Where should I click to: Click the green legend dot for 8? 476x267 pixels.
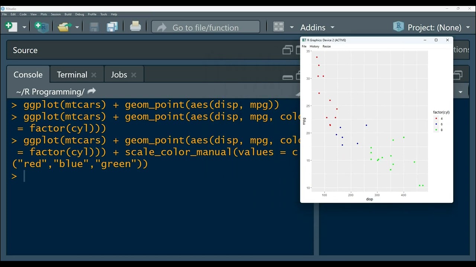pyautogui.click(x=436, y=130)
